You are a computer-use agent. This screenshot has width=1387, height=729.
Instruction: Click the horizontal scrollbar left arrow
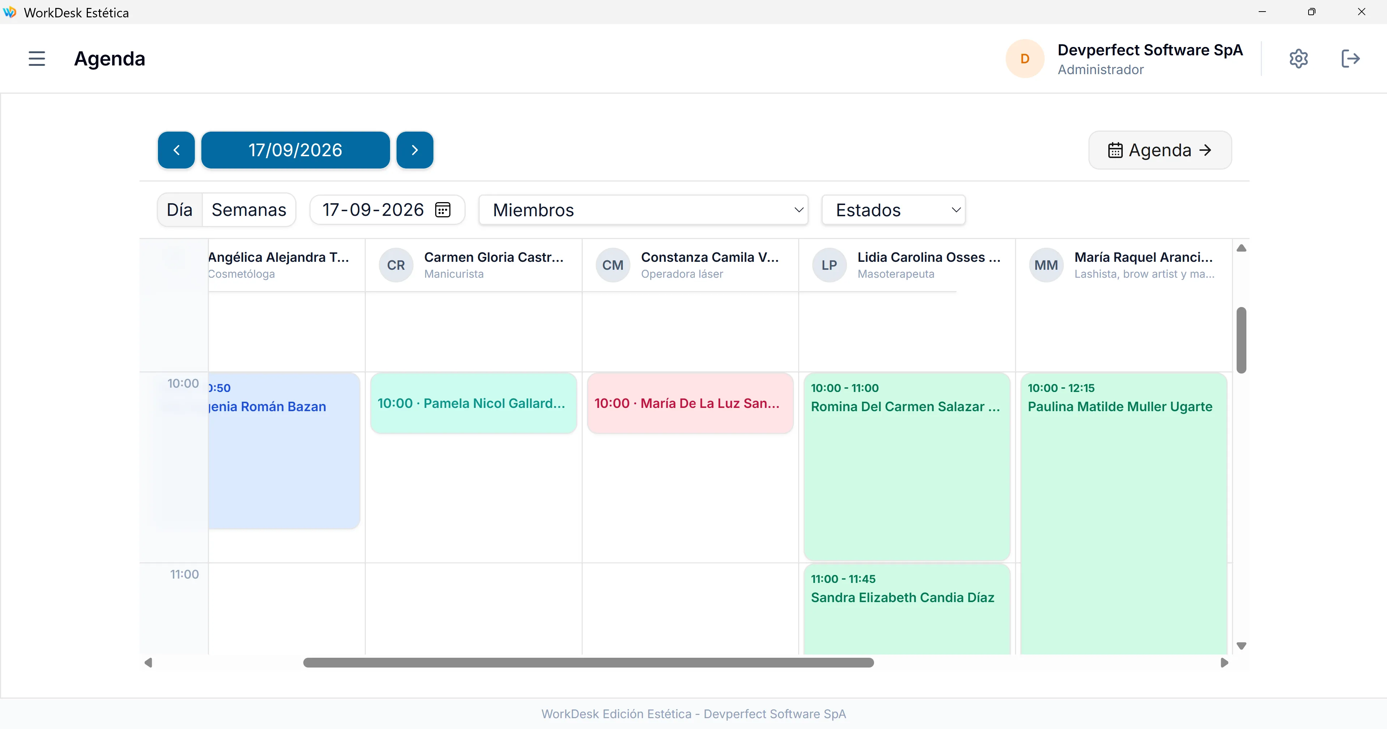[148, 662]
